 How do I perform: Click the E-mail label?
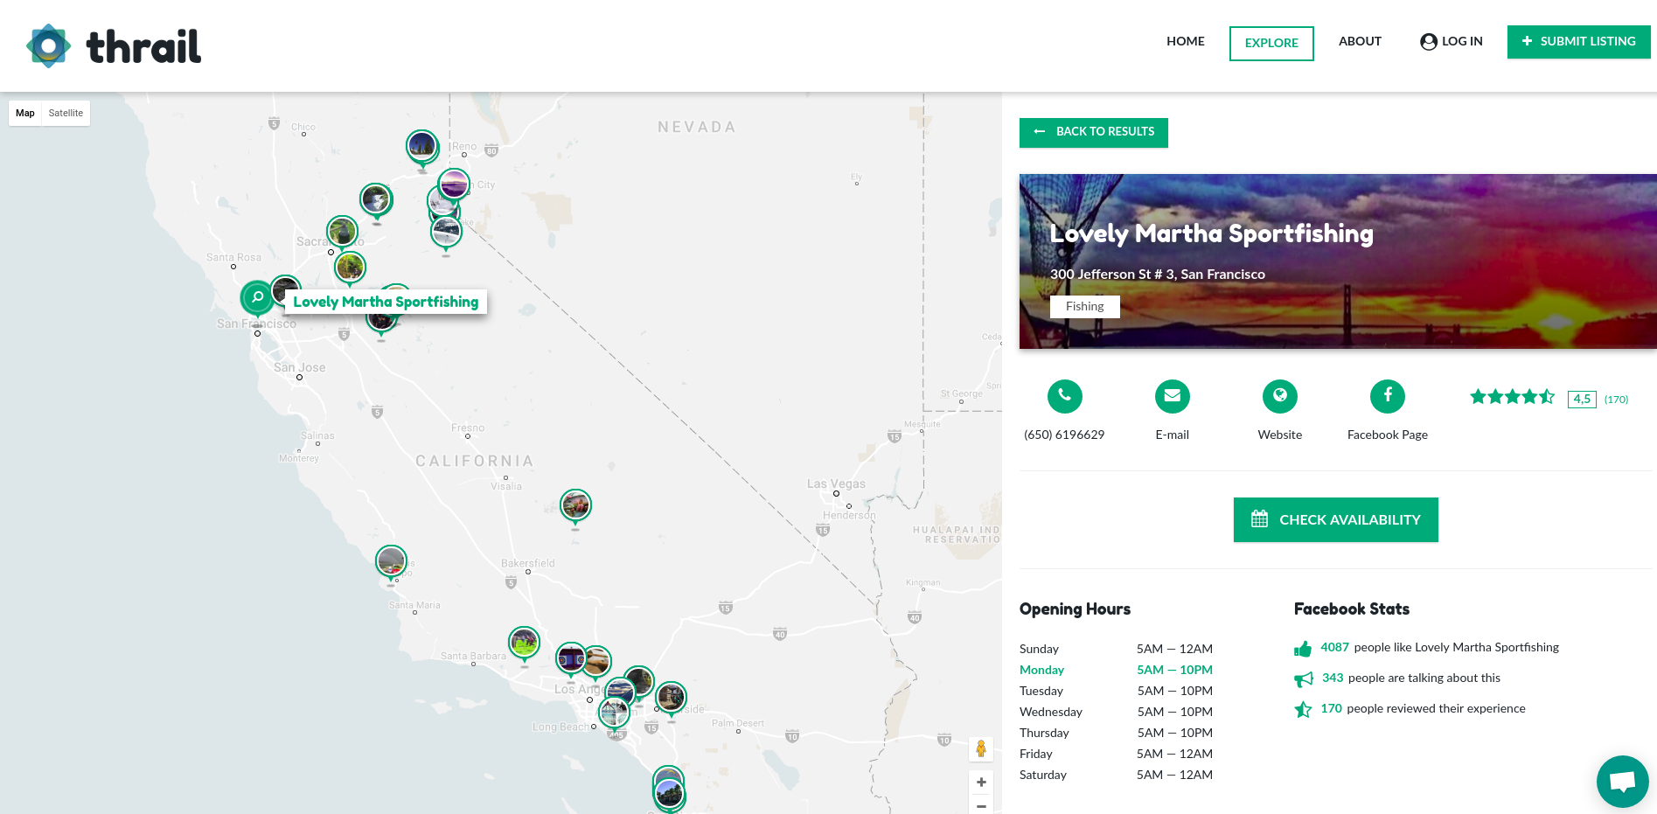[1172, 435]
